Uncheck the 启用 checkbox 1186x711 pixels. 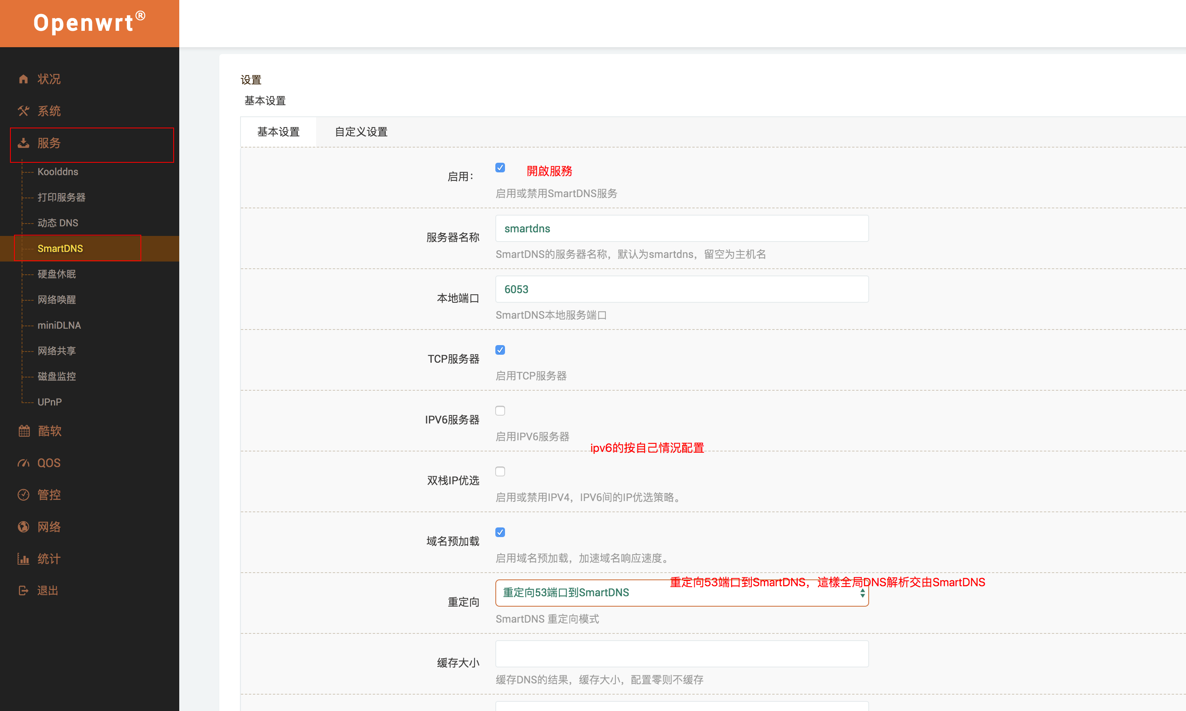tap(500, 168)
